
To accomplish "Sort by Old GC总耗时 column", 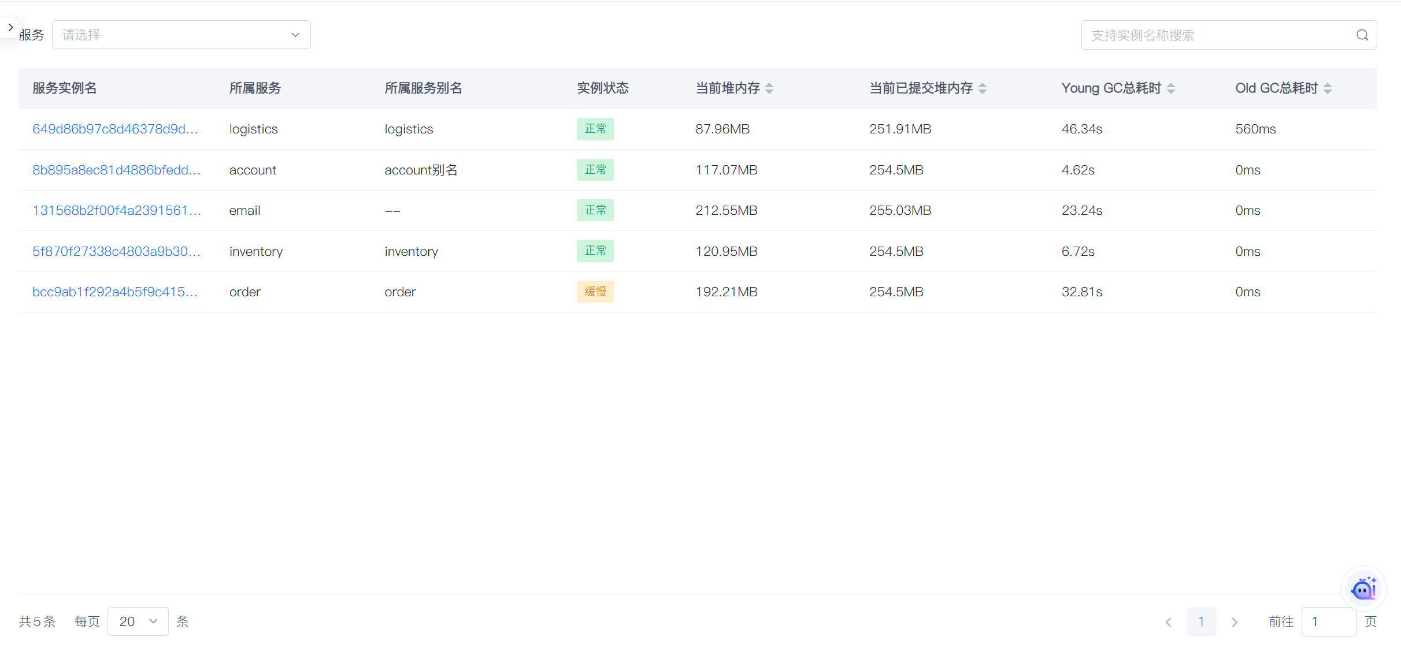I will pos(1328,88).
